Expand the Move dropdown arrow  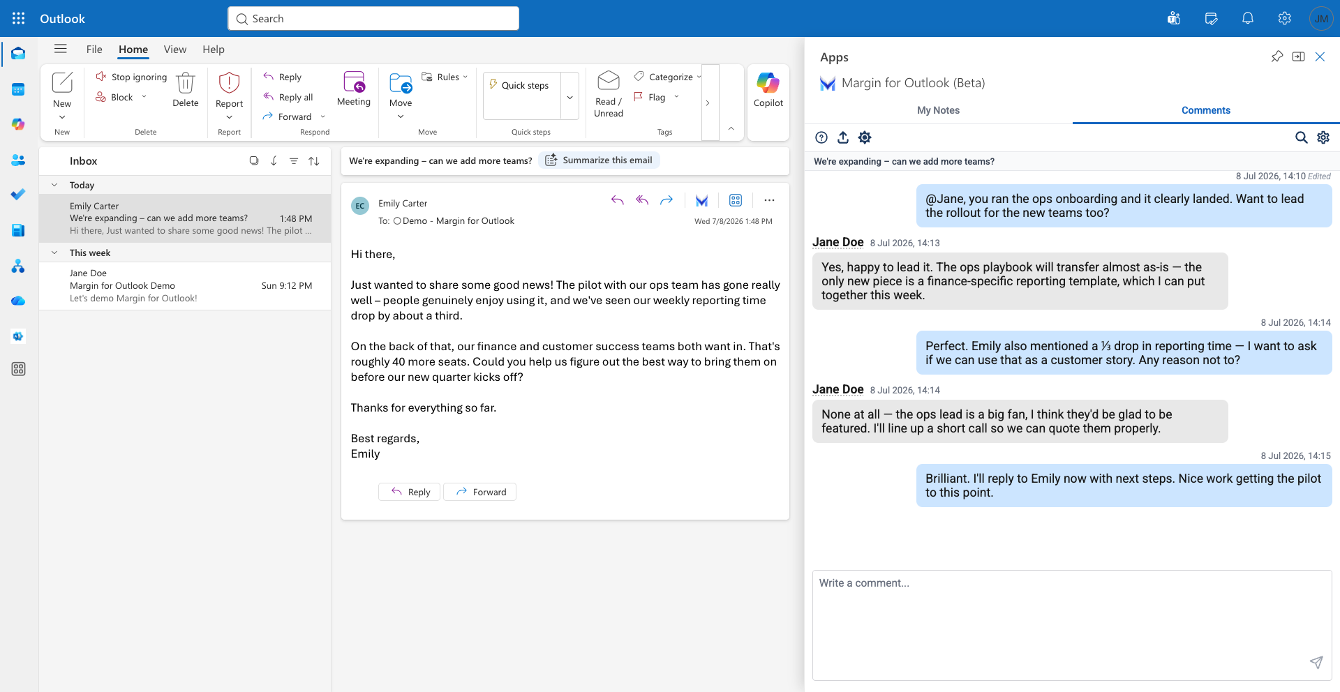coord(401,116)
